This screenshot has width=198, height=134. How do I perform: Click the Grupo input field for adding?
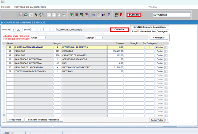coord(41,38)
